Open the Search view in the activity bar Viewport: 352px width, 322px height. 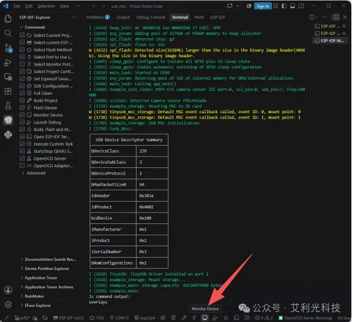pyautogui.click(x=8, y=33)
